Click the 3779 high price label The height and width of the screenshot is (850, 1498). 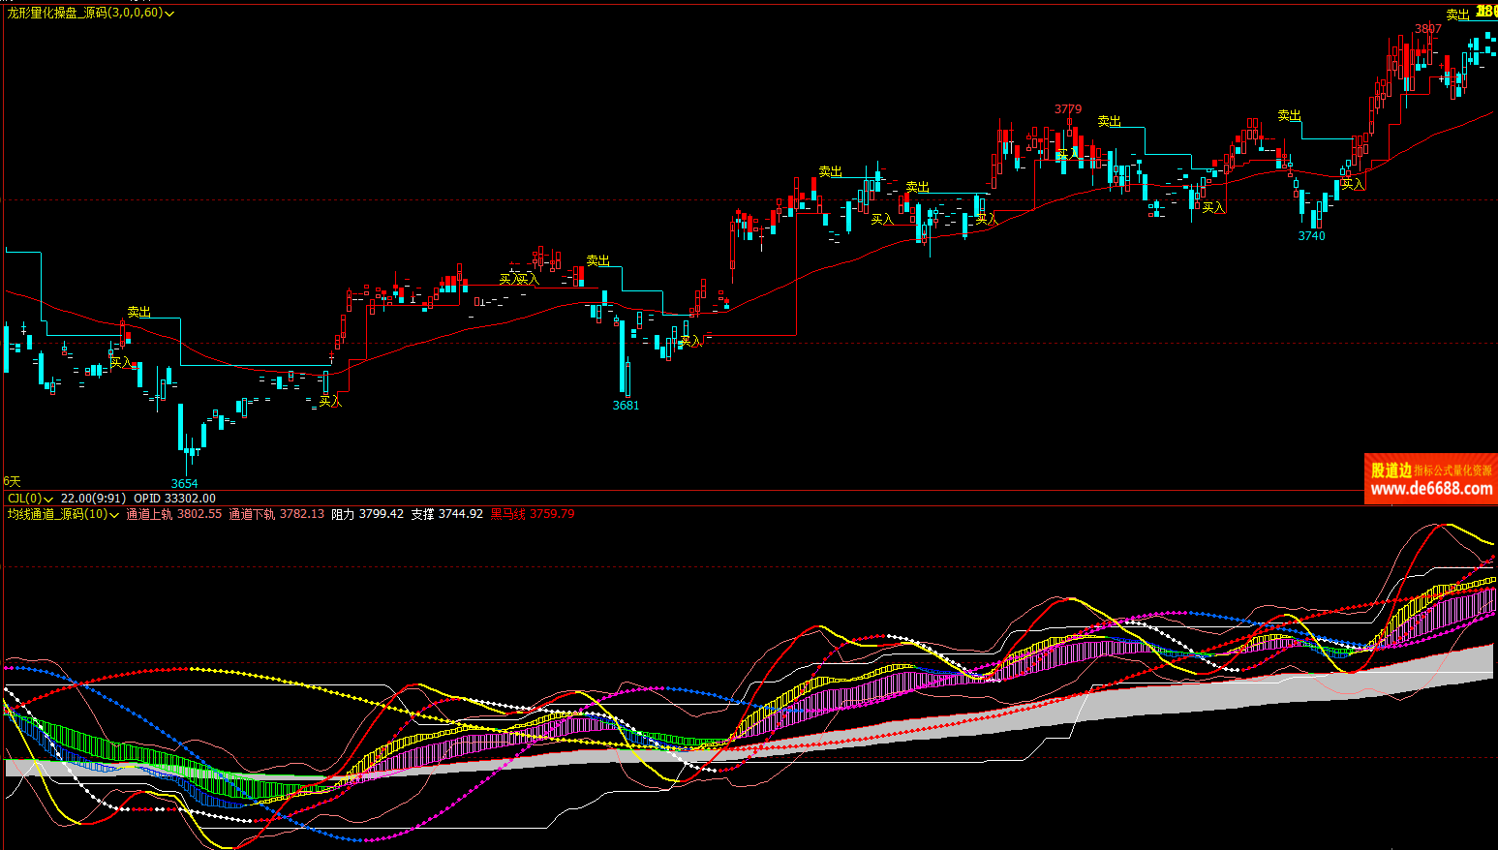[x=1068, y=109]
